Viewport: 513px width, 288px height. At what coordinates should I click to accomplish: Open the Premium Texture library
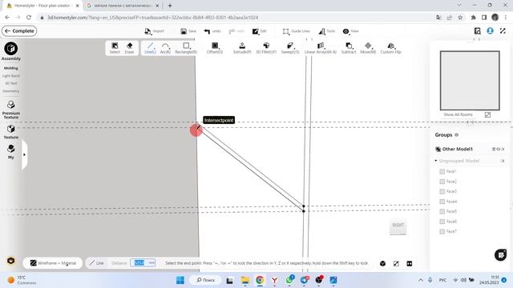(10, 110)
